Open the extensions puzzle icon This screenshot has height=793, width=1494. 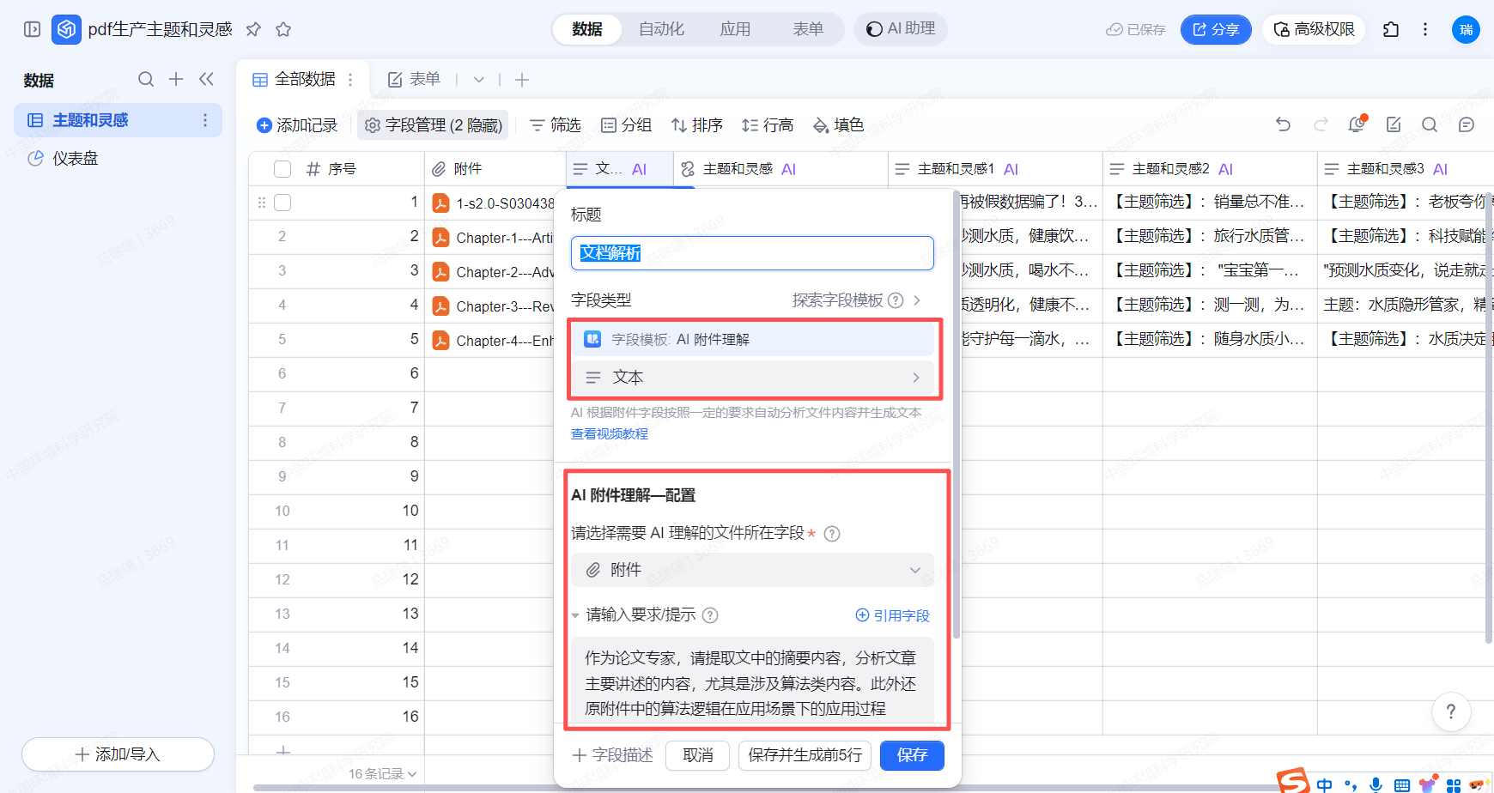point(1391,29)
